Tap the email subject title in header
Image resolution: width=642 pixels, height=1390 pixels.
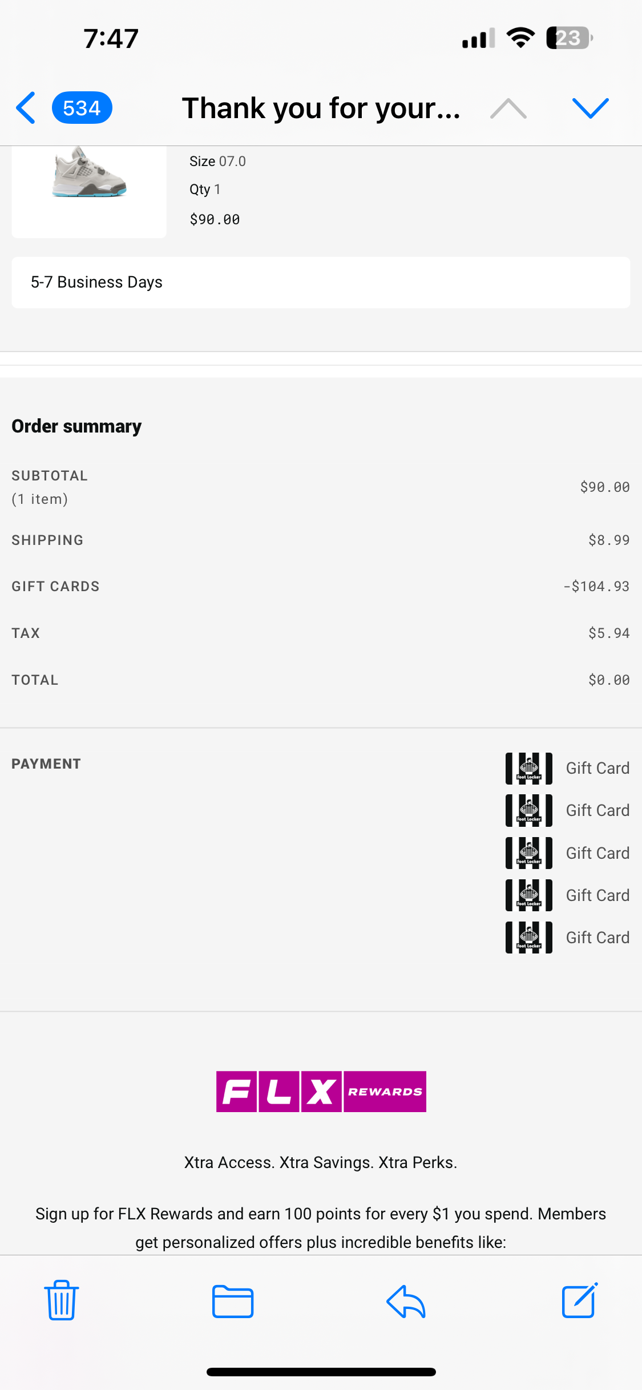tap(321, 108)
